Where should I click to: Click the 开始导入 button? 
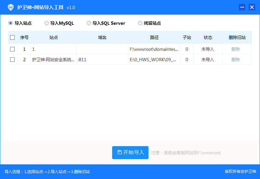tap(130, 153)
